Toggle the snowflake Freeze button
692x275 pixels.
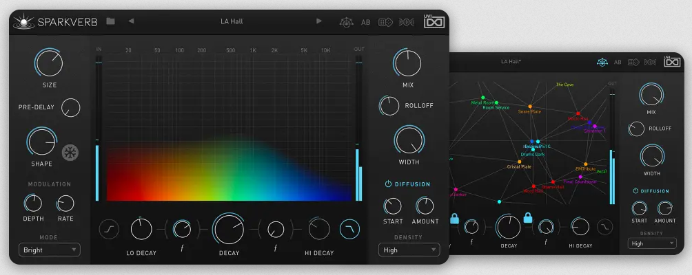point(70,153)
